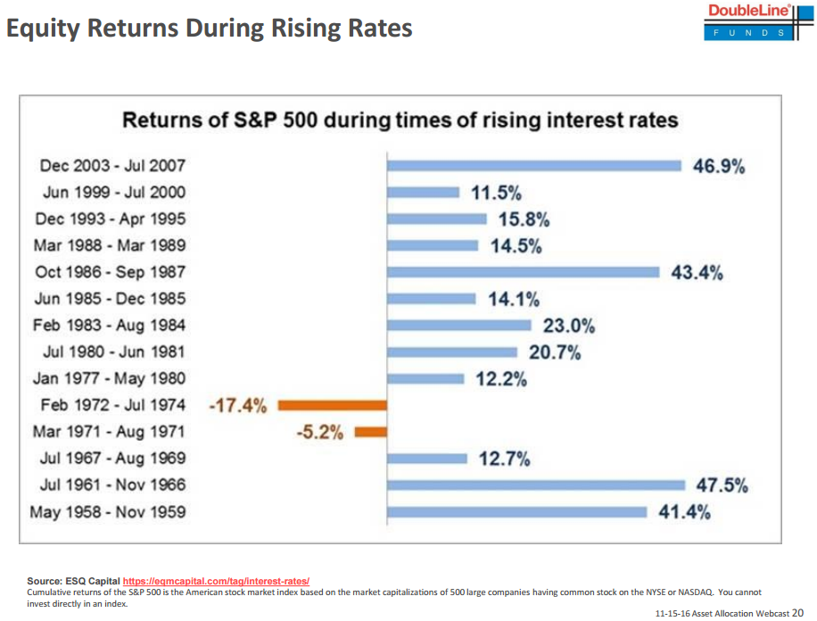The image size is (817, 621).
Task: Click the May 1958 - Nov 1959 bar
Action: coord(516,512)
